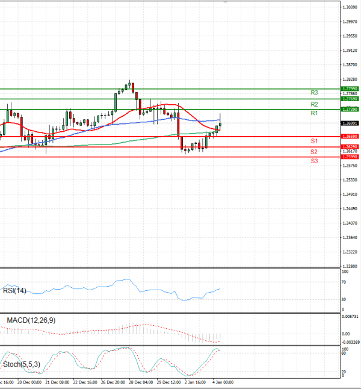Click the R3 resistance label
Screen dimensions: 361x389
click(314, 93)
